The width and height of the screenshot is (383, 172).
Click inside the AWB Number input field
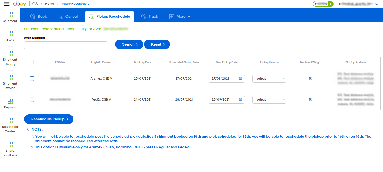66,45
